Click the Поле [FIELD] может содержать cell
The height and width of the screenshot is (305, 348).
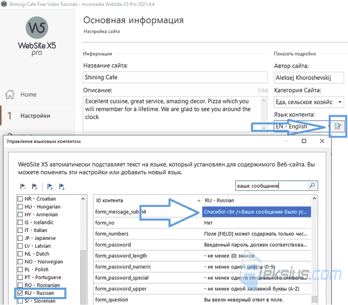(x=257, y=233)
